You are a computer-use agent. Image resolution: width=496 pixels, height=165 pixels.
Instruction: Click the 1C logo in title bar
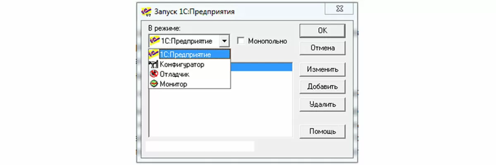[146, 11]
